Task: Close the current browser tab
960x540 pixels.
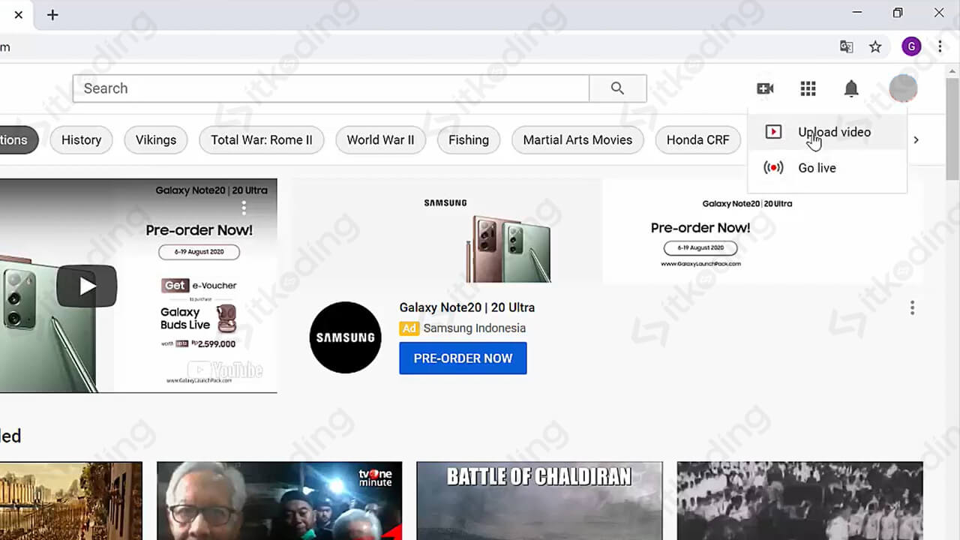Action: click(x=18, y=14)
